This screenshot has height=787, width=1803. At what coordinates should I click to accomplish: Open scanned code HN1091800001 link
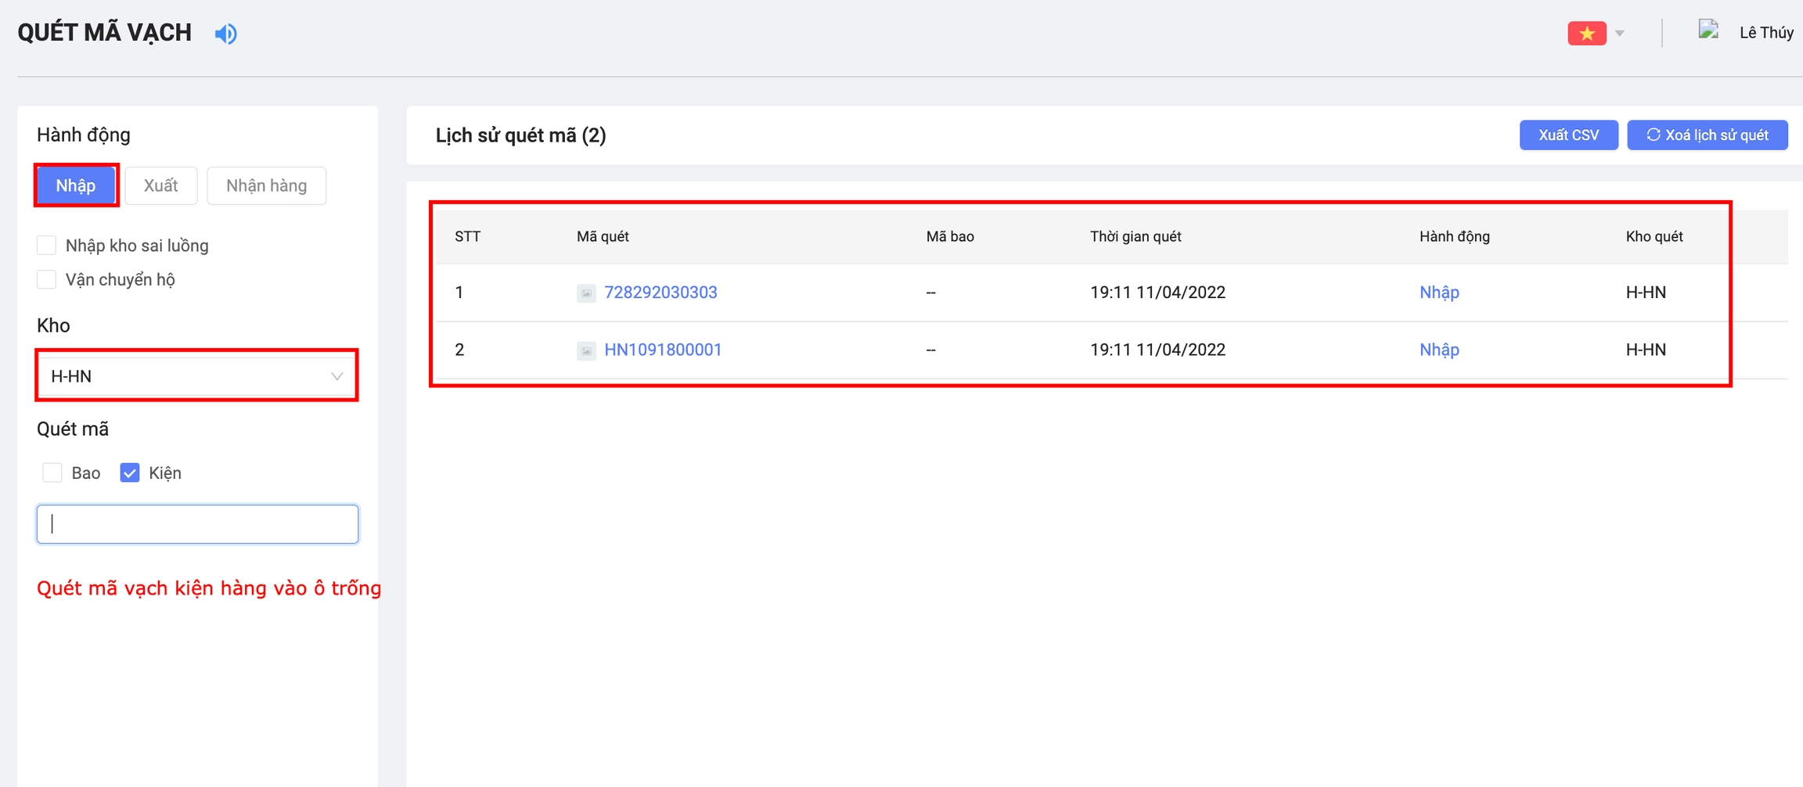click(663, 350)
